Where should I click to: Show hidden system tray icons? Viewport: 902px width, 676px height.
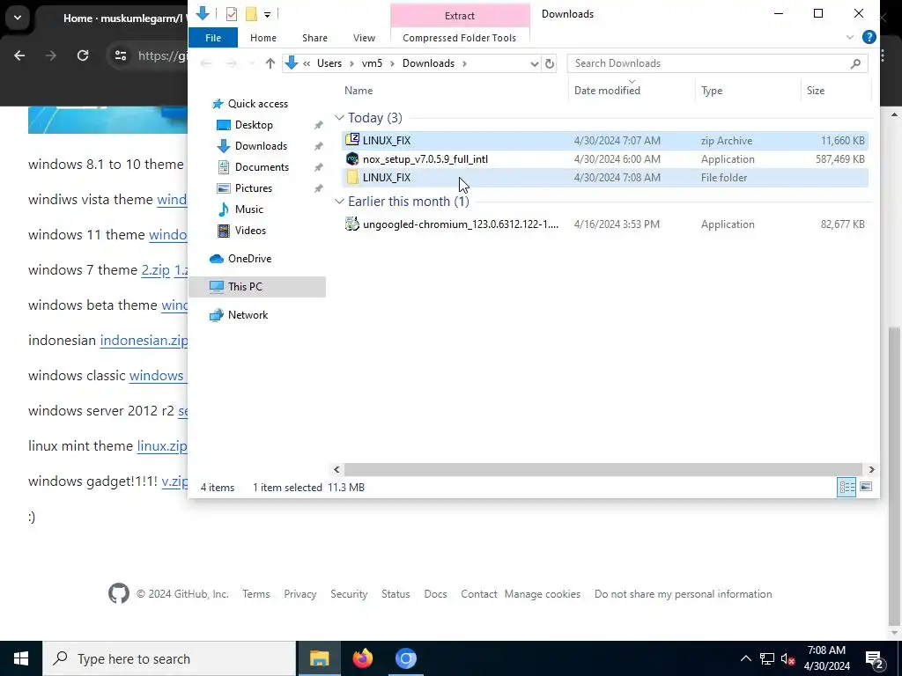(745, 658)
